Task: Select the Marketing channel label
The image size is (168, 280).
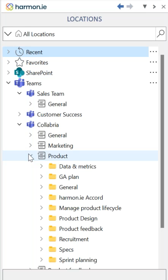Action: click(61, 146)
